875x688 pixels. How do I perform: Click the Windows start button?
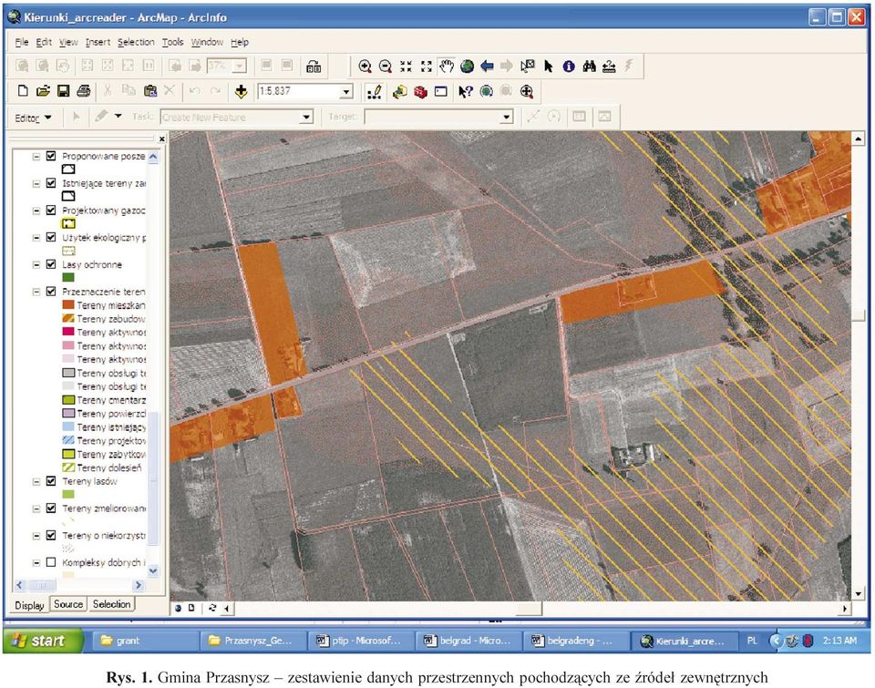tap(44, 641)
